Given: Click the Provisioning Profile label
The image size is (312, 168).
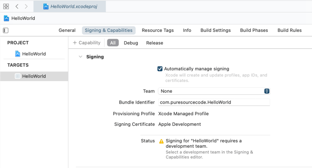Looking at the screenshot, I should coord(134,114).
